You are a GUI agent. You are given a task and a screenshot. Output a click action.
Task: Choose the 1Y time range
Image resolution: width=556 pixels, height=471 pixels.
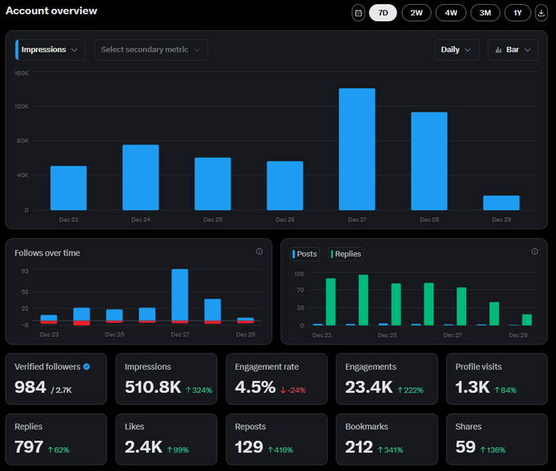point(518,13)
